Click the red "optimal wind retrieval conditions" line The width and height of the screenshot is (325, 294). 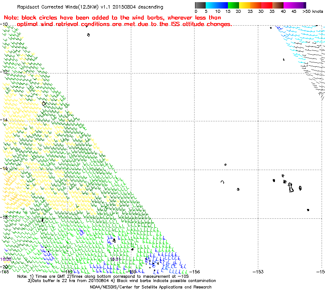124,24
